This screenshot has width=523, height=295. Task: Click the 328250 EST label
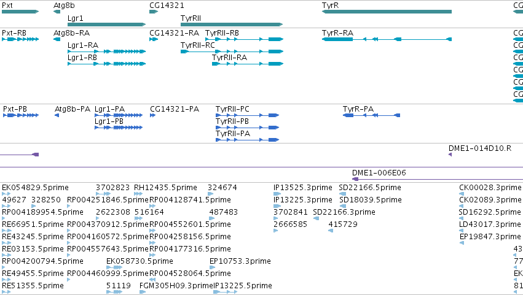[x=46, y=200]
